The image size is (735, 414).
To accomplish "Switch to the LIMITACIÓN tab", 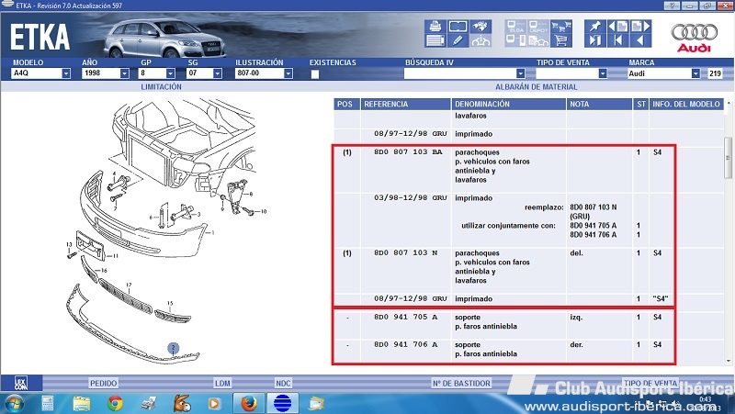I will point(162,86).
